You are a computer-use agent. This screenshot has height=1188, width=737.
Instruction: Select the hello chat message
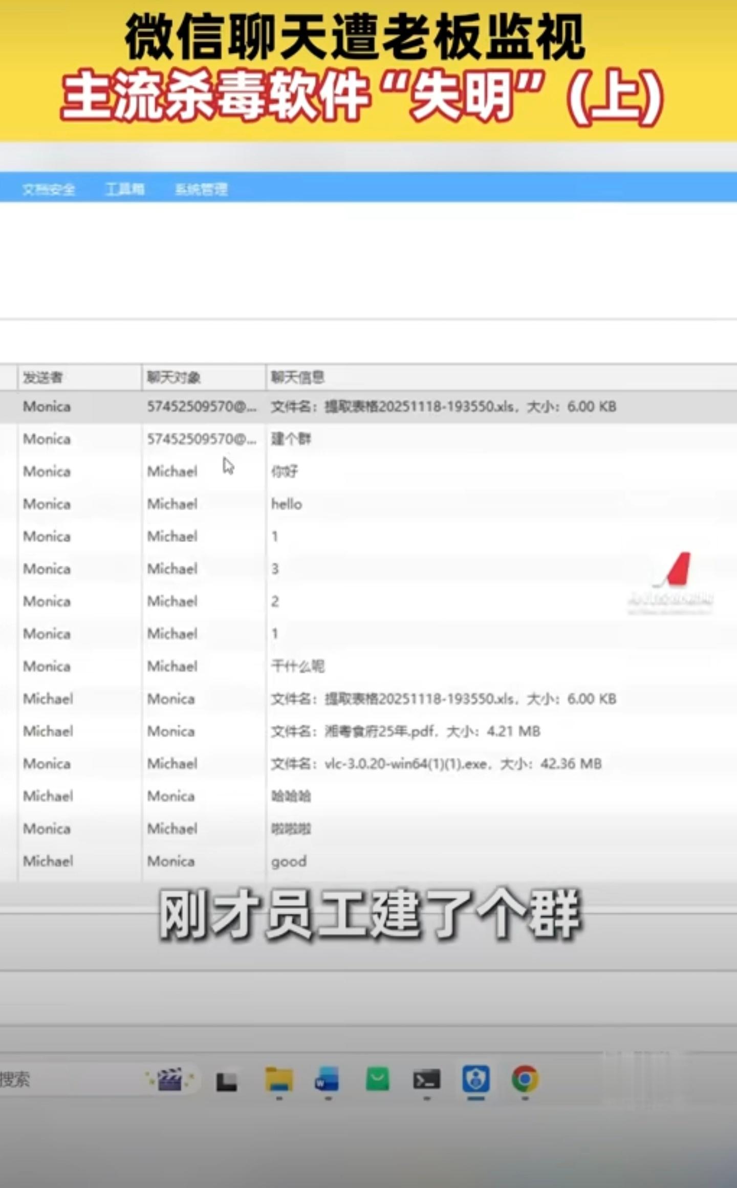287,504
